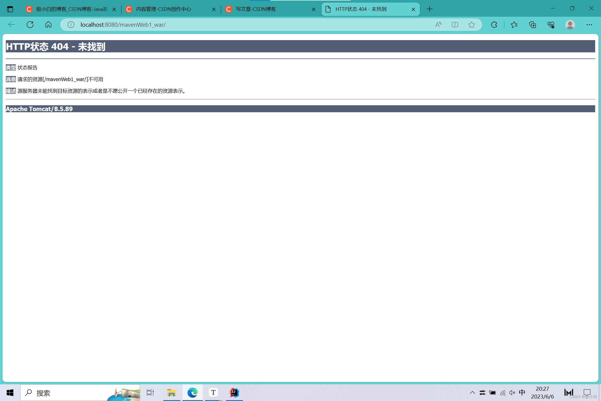Switch to 写文章-CSDN博客 tab

pos(270,9)
